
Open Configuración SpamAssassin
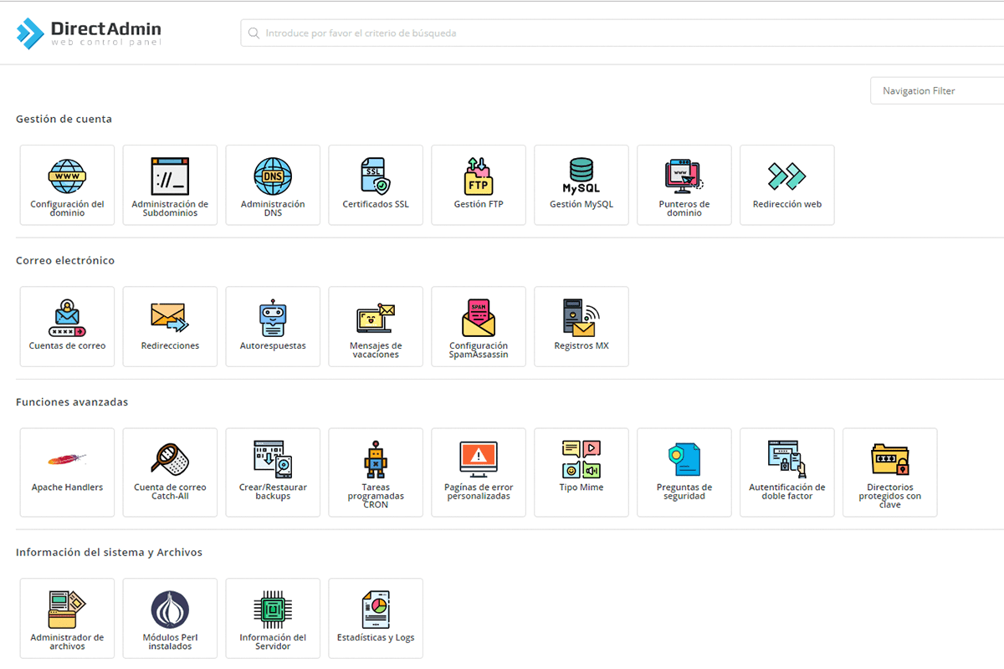(478, 326)
